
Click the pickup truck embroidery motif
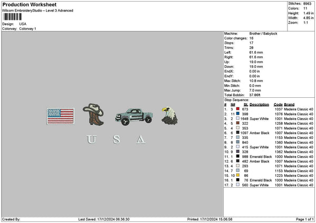pos(134,117)
